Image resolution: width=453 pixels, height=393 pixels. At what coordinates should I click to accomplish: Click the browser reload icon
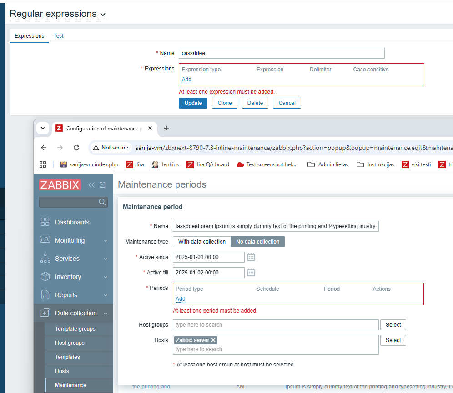76,148
